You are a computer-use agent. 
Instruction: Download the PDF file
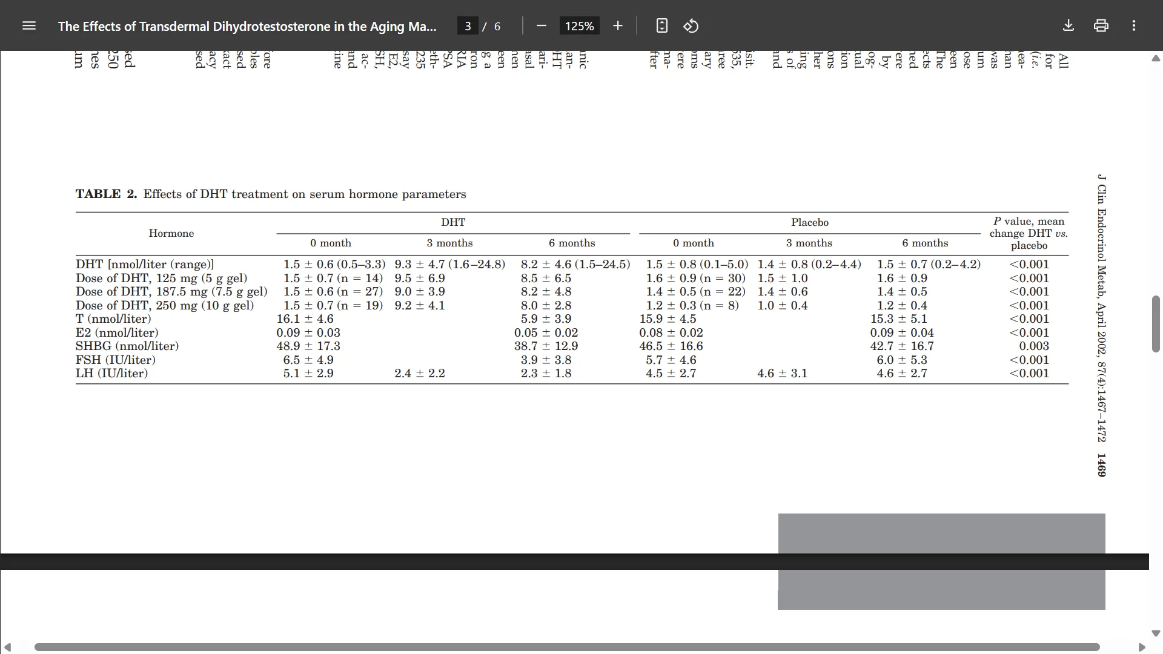pyautogui.click(x=1068, y=25)
